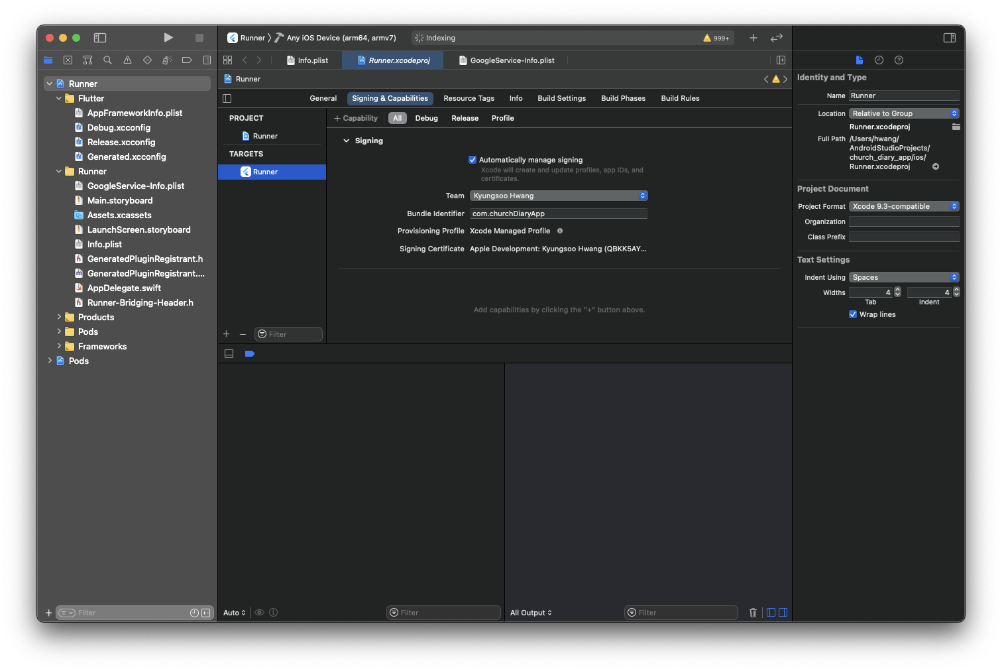1002x671 pixels.
Task: Filter capabilities by Debug configuration
Action: [x=427, y=118]
